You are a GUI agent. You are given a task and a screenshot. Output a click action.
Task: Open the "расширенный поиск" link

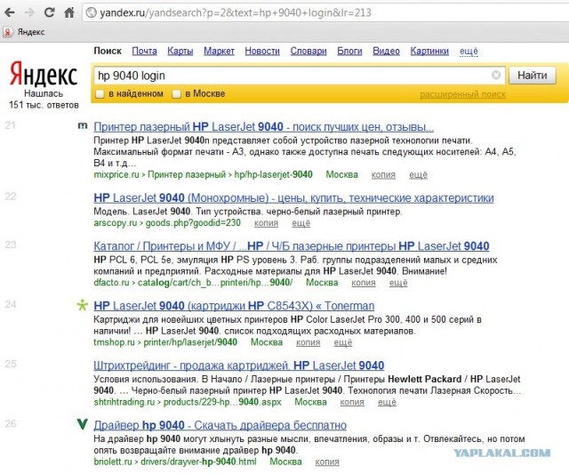point(462,95)
